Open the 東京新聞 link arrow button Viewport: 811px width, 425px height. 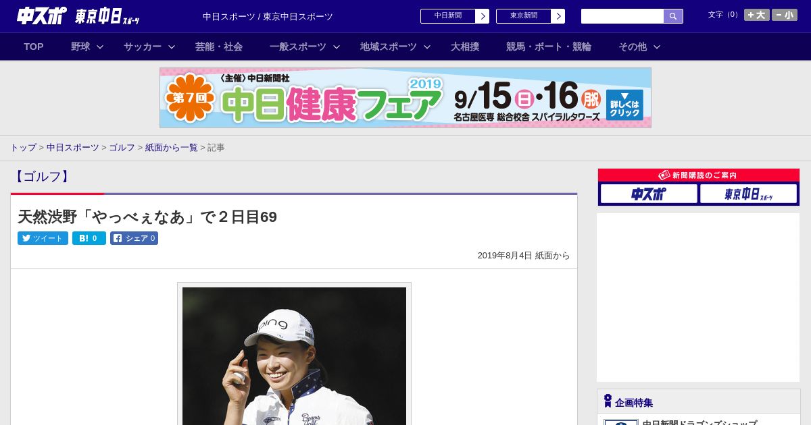tap(558, 16)
